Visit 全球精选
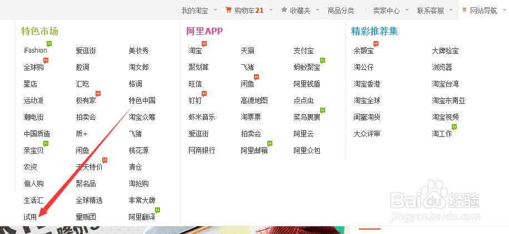 [x=89, y=200]
